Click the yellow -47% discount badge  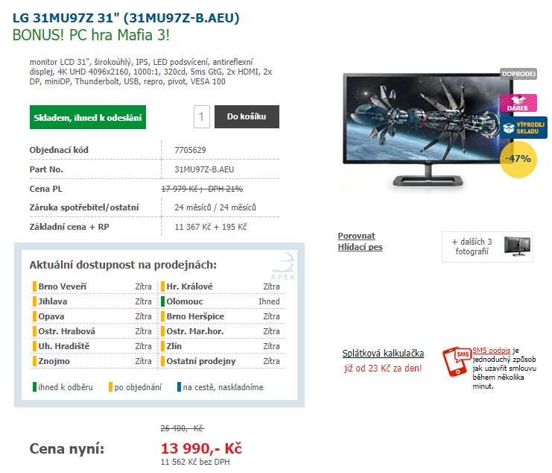[x=518, y=159]
